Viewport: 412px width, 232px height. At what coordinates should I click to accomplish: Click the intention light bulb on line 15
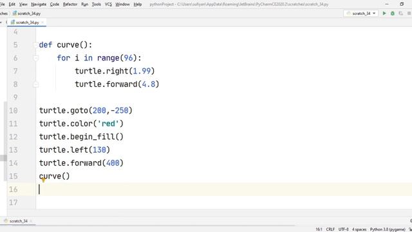click(43, 180)
